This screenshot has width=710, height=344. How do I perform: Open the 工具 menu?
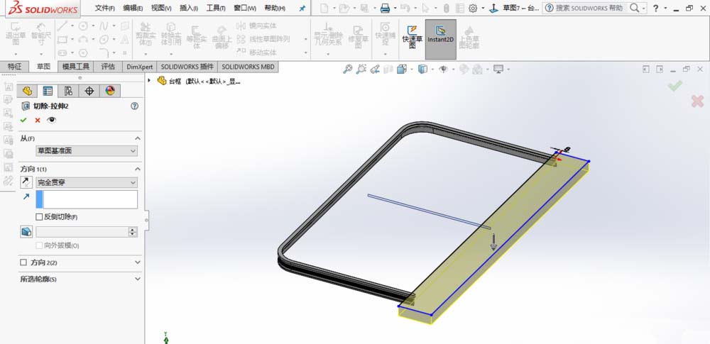[x=216, y=8]
